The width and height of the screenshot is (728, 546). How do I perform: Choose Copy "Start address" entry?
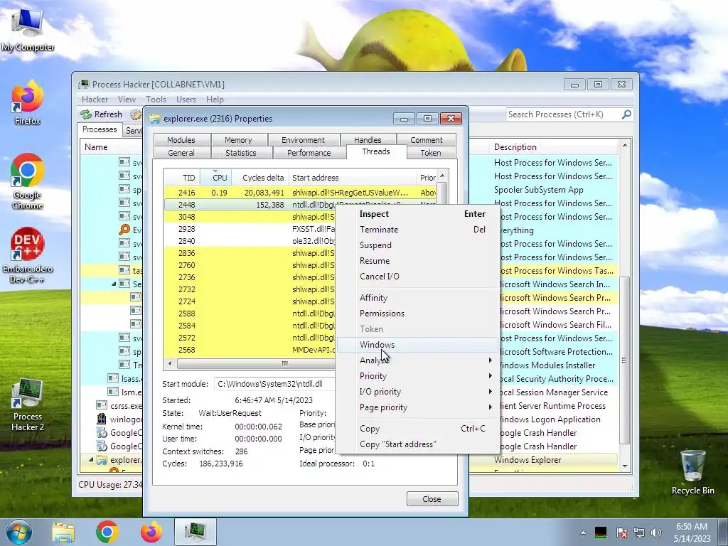417,444
